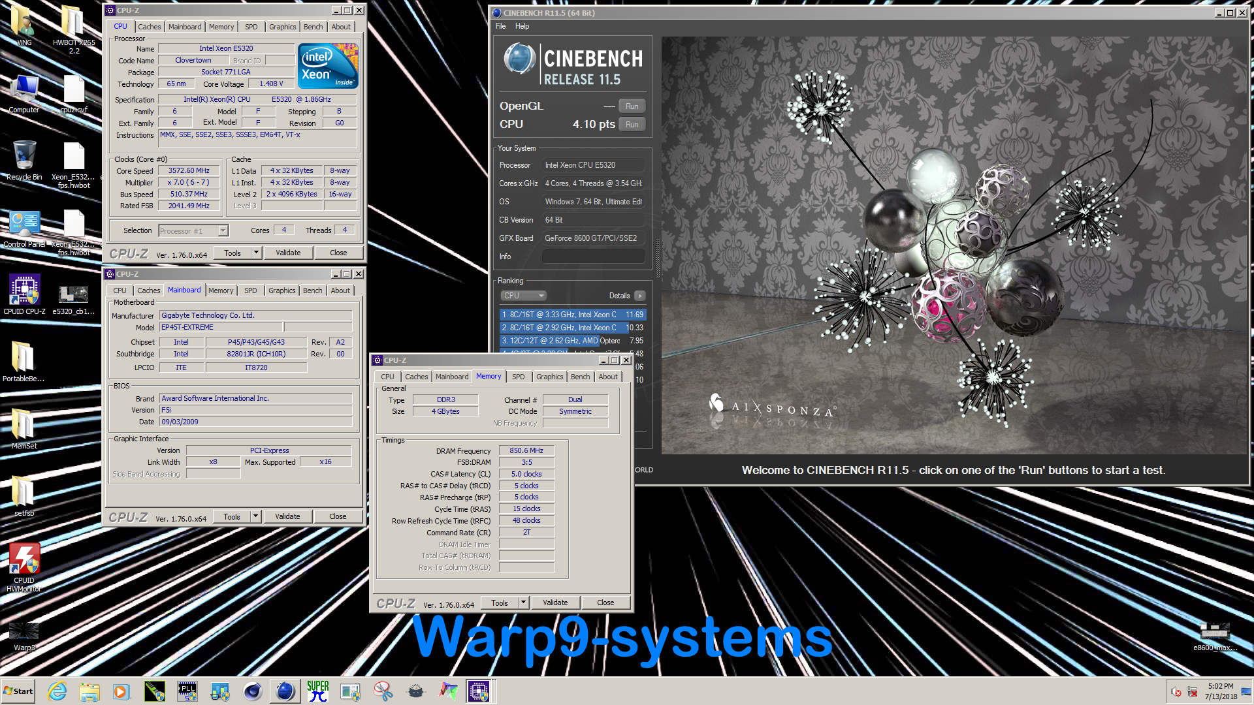Expand Tools dropdown arrow in Memory window

point(524,603)
